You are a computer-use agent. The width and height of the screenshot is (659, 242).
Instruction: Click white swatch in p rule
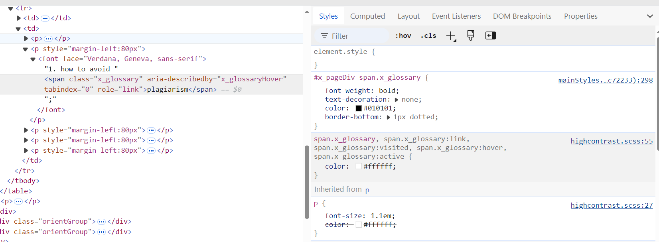click(x=359, y=224)
